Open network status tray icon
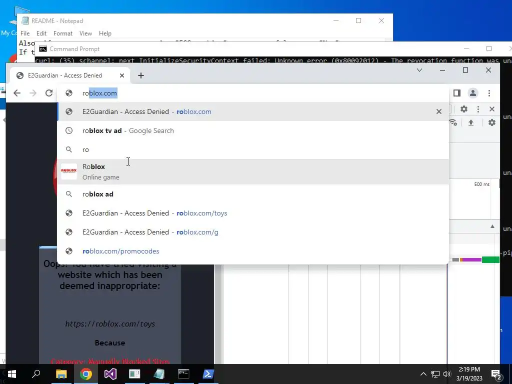This screenshot has width=512, height=384. click(x=435, y=374)
